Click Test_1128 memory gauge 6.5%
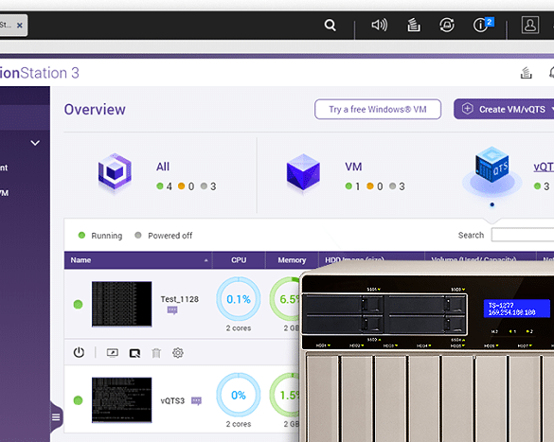 coord(285,299)
